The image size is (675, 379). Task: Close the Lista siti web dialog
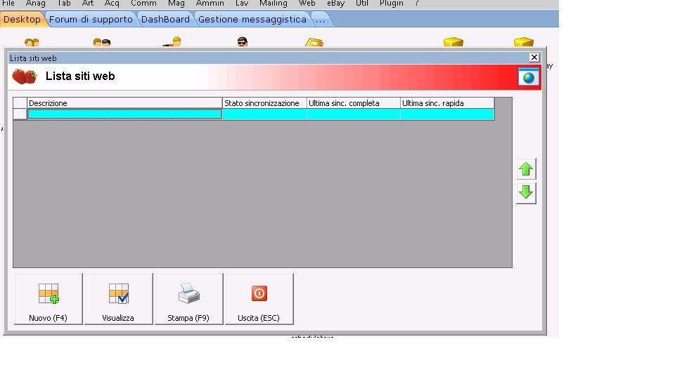[x=534, y=58]
